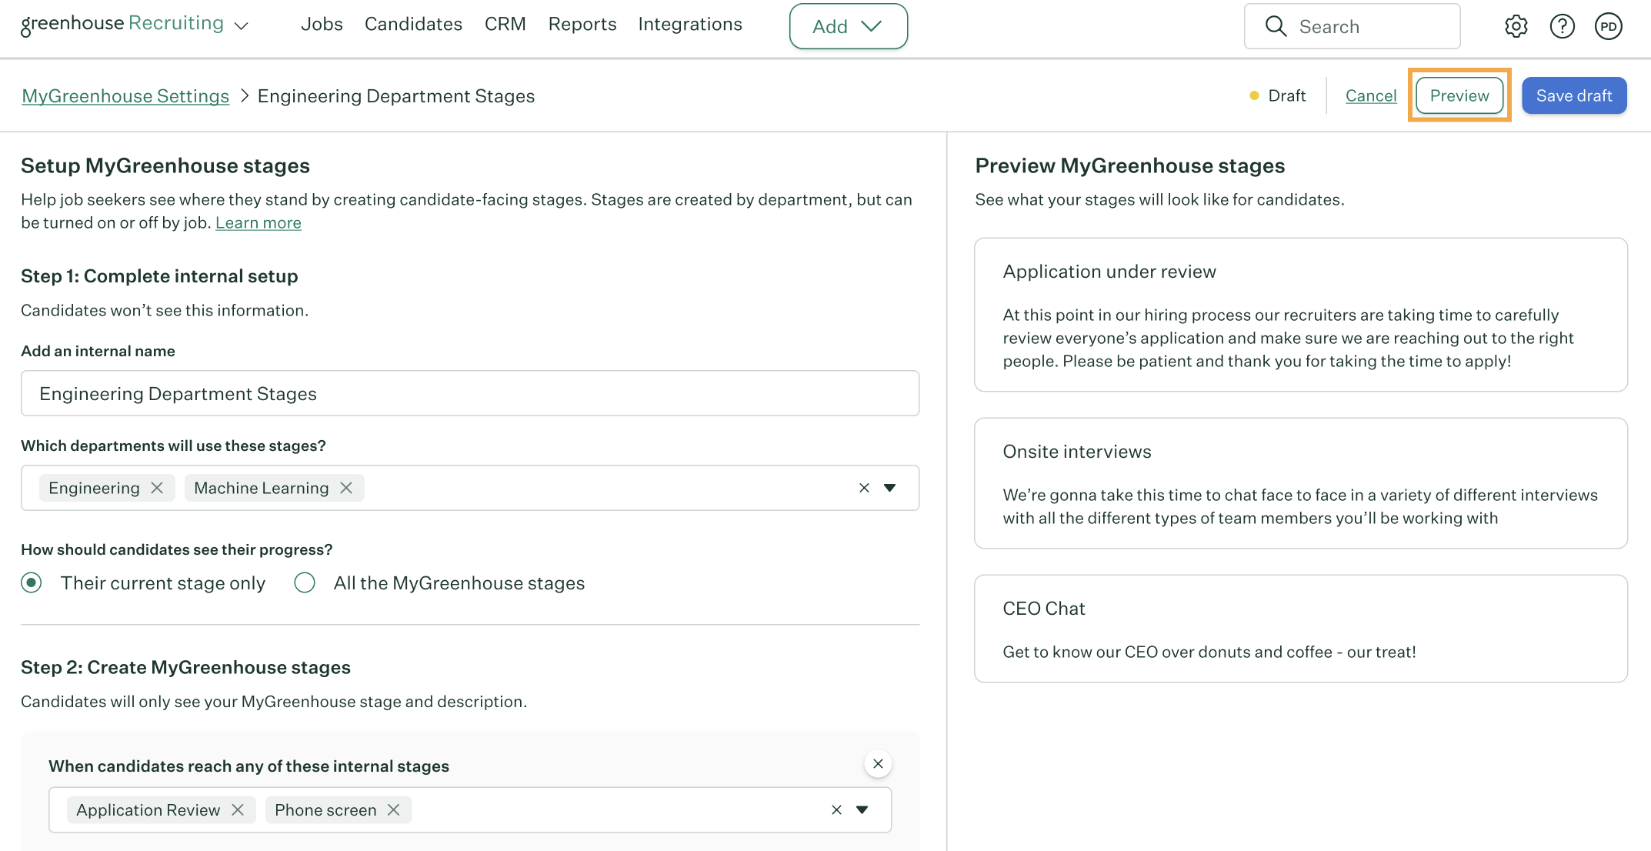Screen dimensions: 1651x851
Task: Select All the MyGreenhouse stages option
Action: coord(305,583)
